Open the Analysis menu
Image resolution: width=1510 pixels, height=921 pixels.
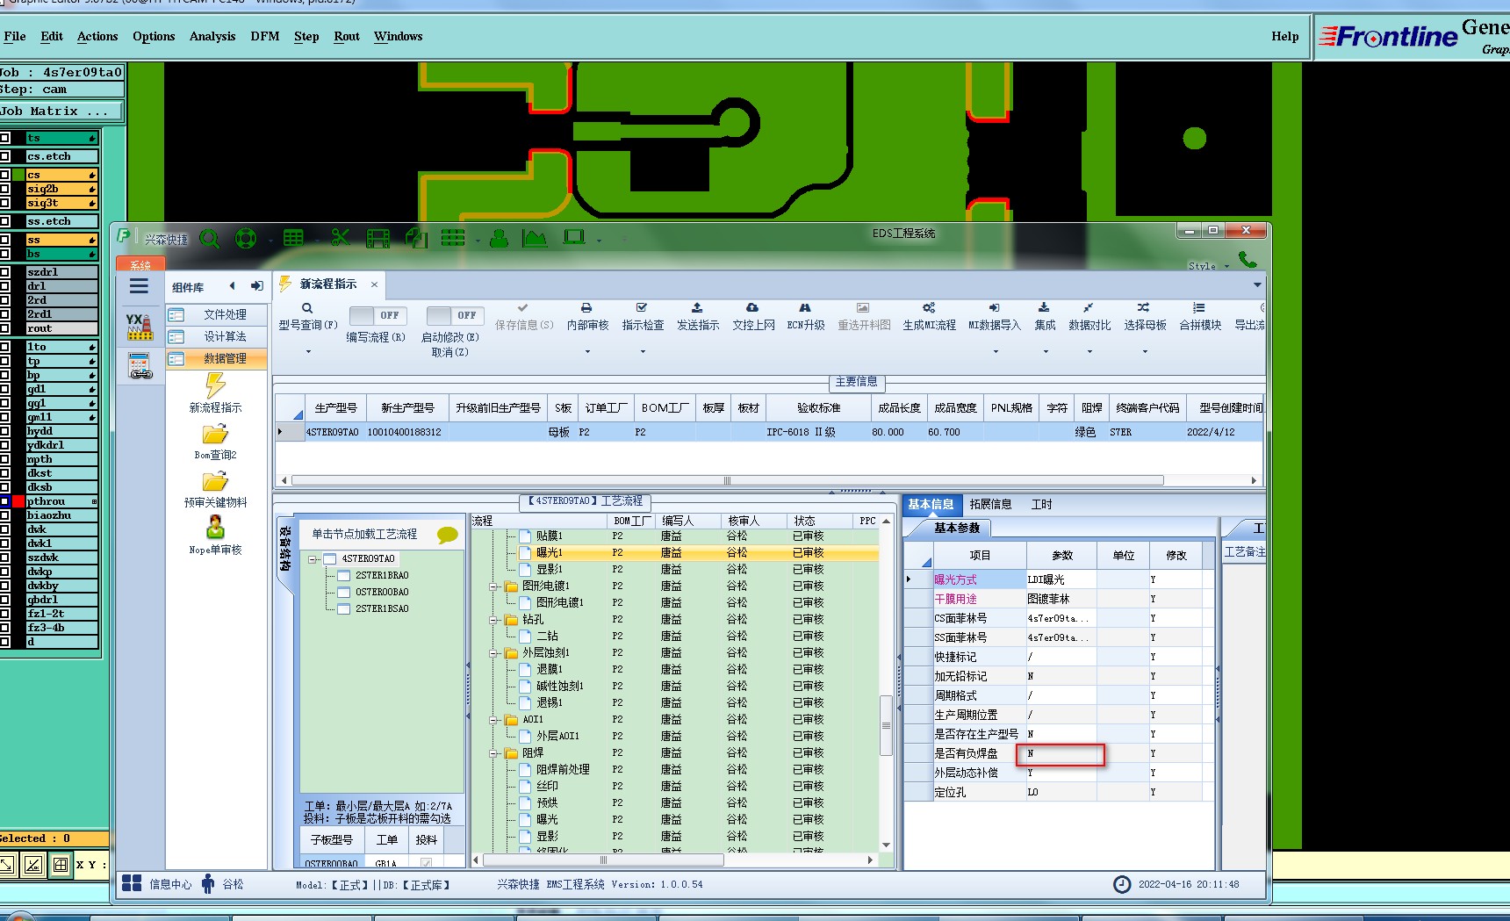[x=212, y=37]
